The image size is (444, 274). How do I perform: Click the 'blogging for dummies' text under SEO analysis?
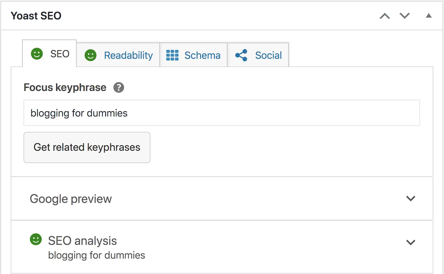click(x=97, y=255)
